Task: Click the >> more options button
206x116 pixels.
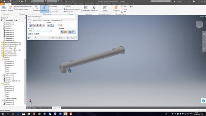Action: (x=76, y=38)
